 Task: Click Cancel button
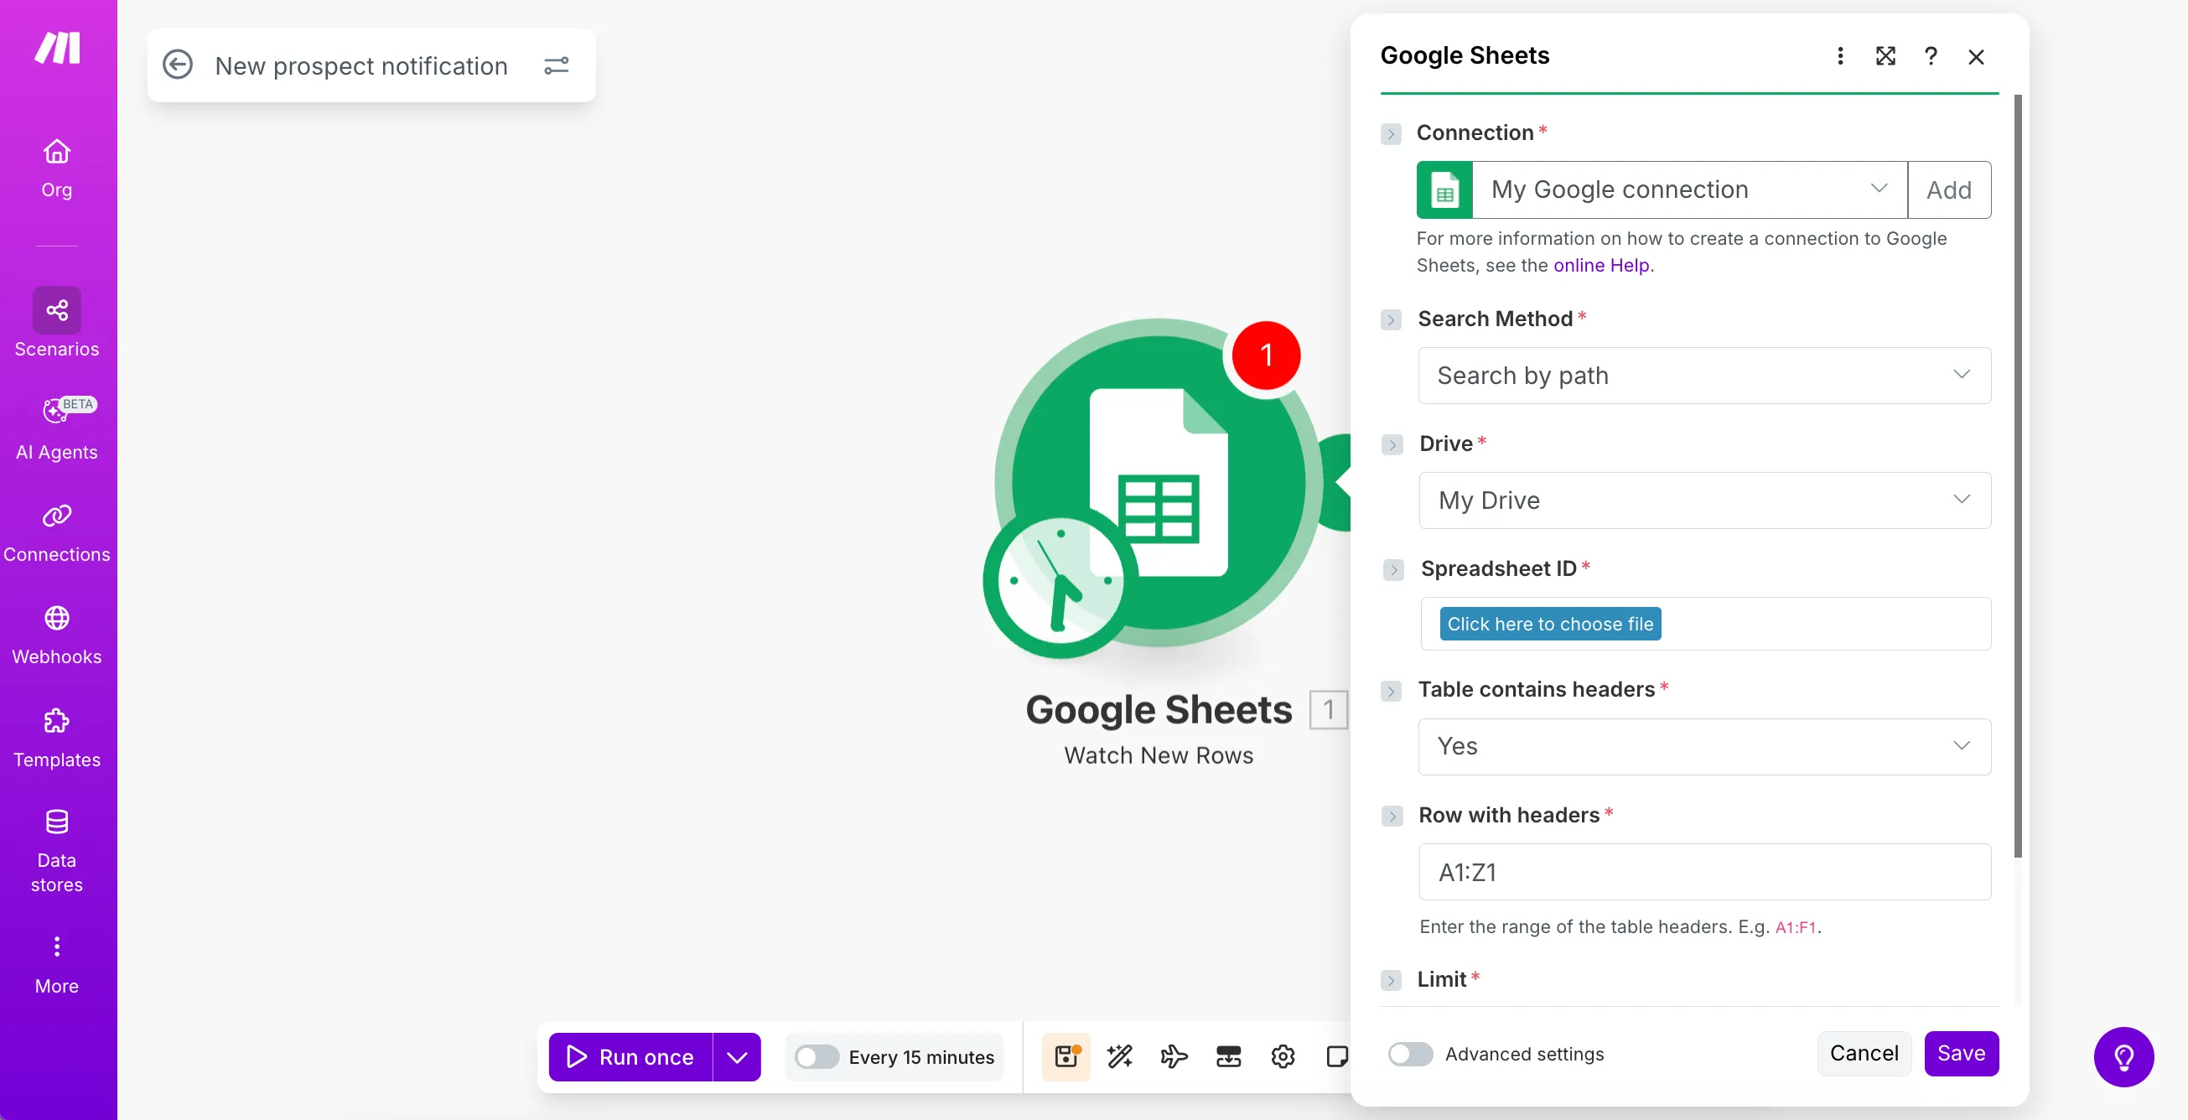1864,1053
